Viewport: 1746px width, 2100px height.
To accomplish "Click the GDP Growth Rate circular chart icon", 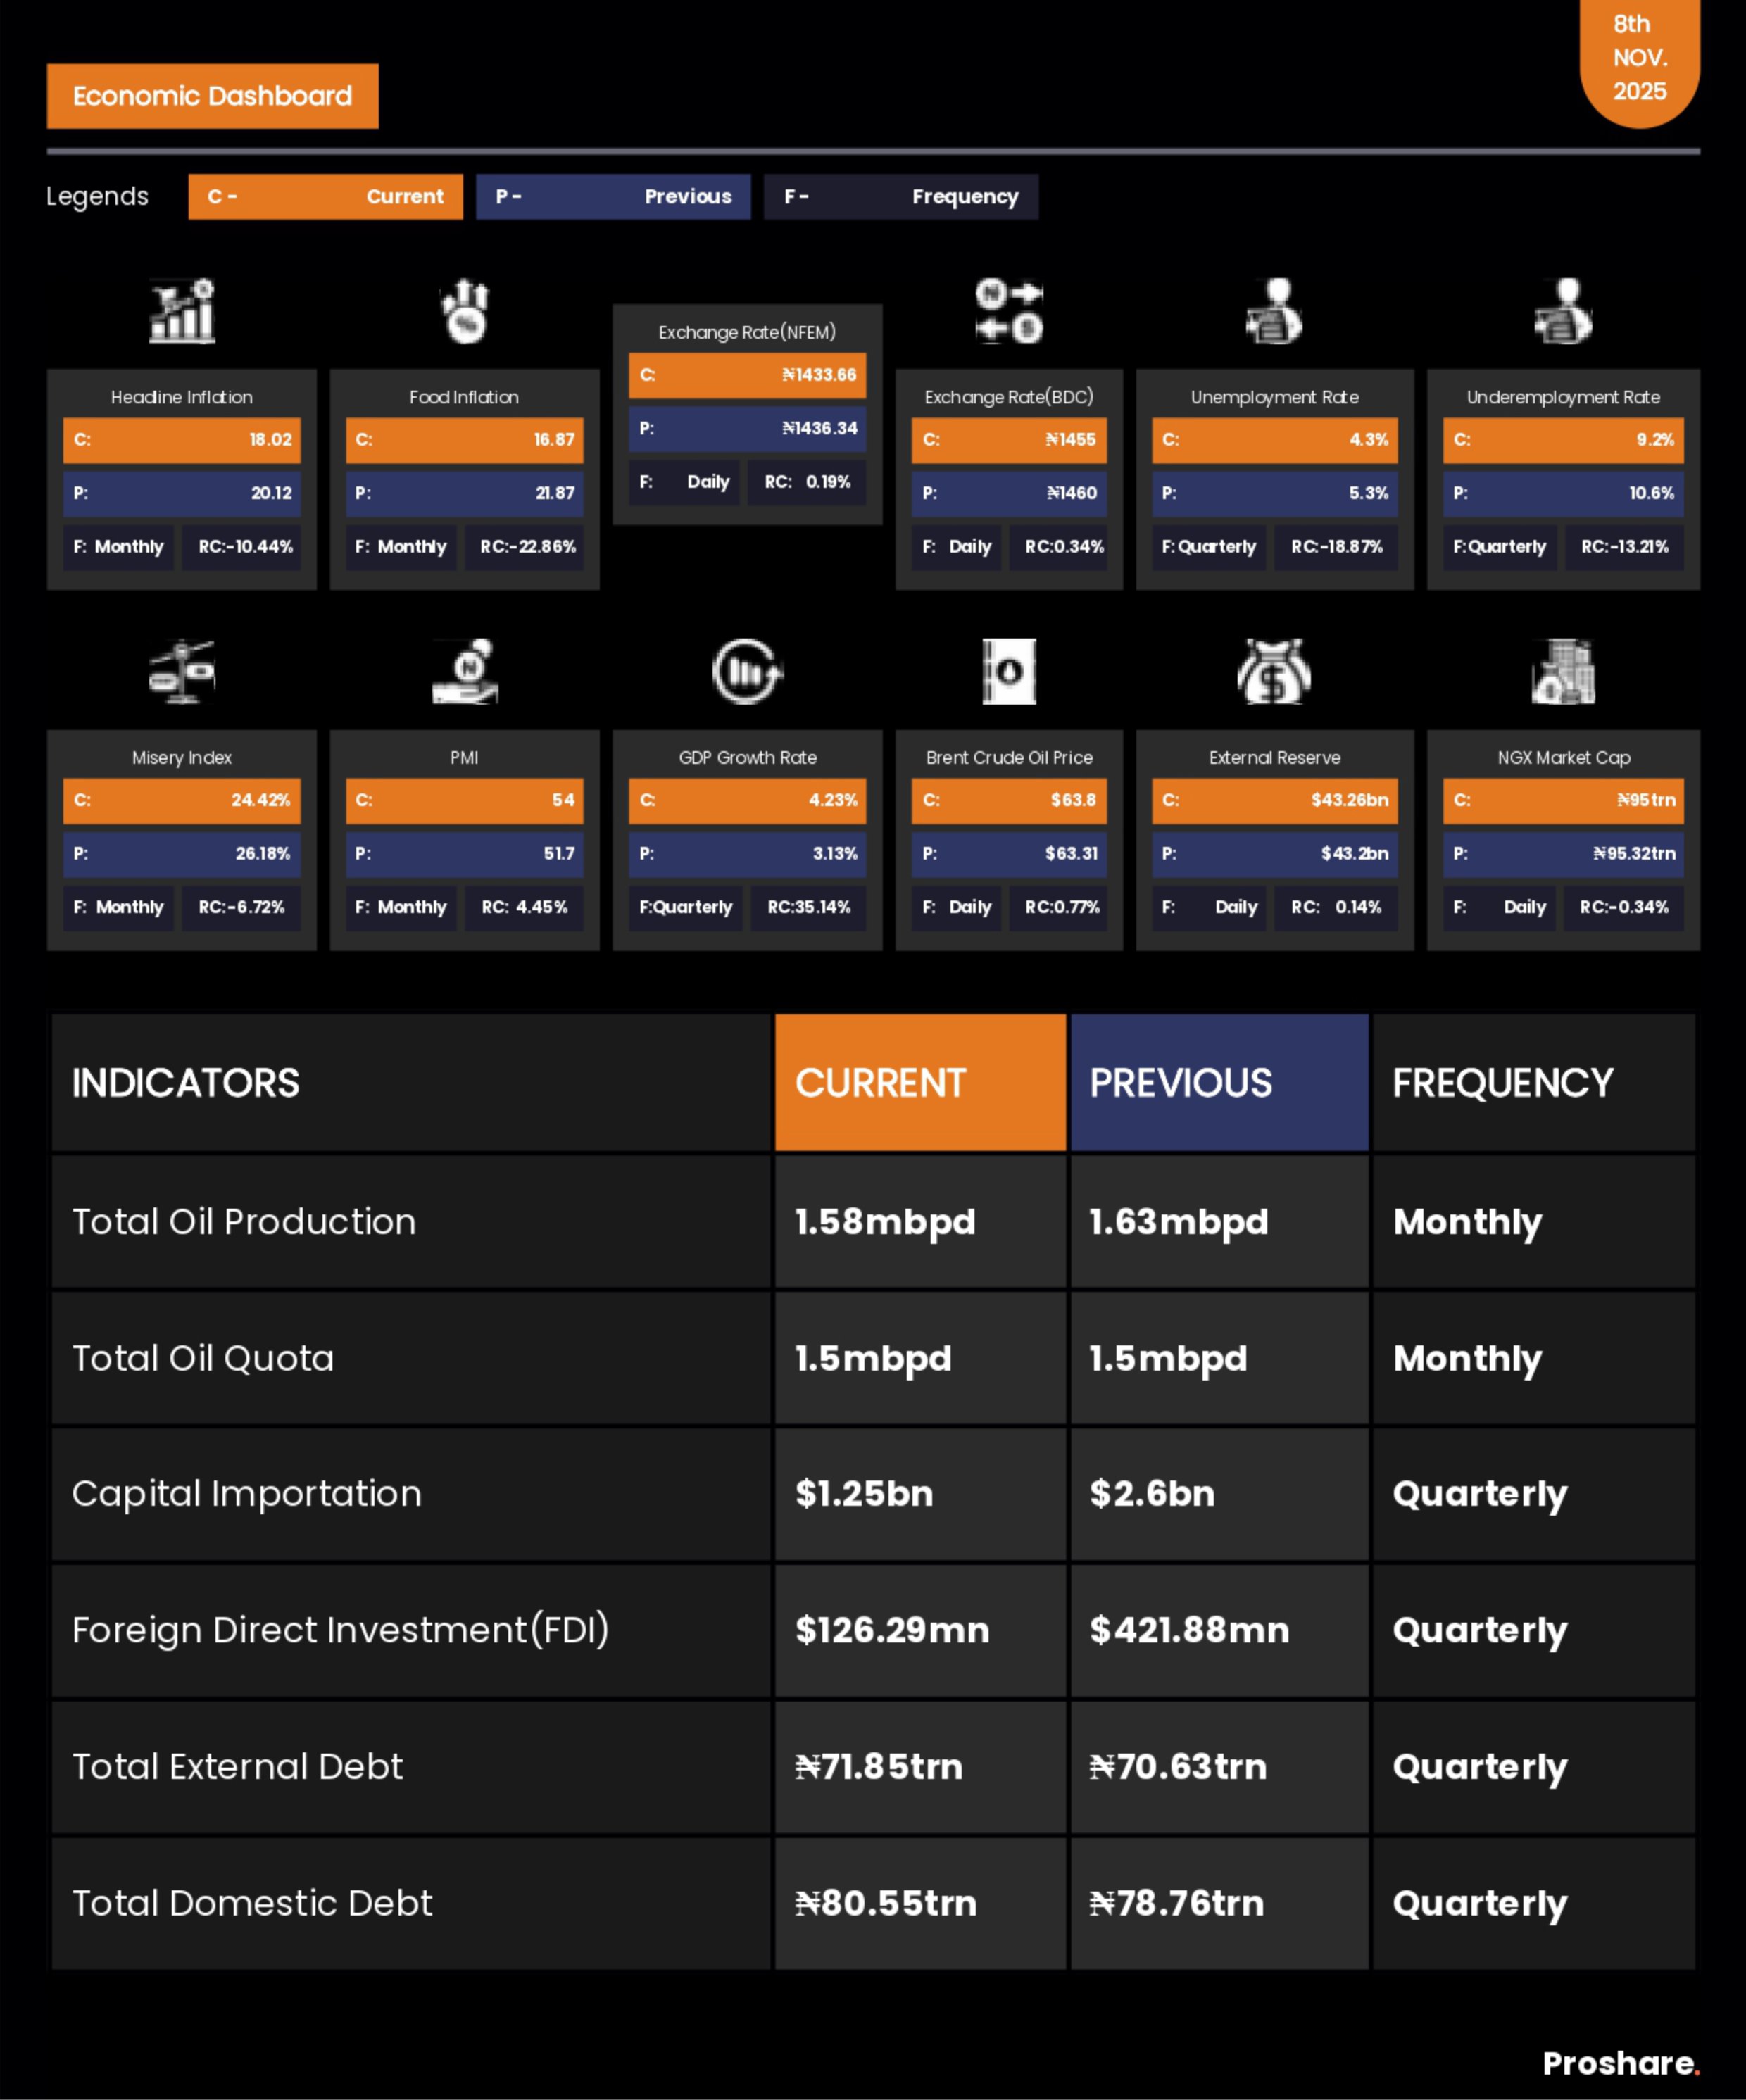I will tap(747, 671).
